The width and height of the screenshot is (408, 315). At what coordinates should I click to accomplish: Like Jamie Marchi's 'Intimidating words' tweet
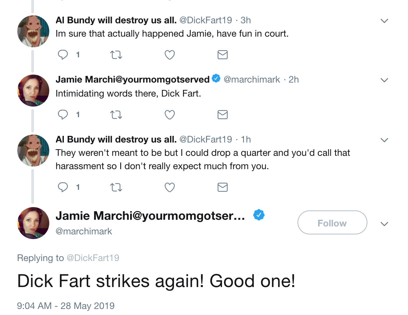(170, 115)
